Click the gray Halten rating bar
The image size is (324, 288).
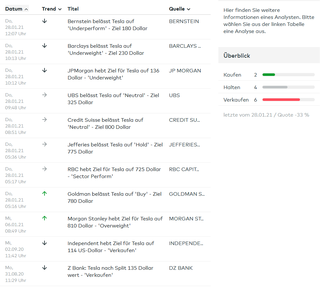pos(275,87)
